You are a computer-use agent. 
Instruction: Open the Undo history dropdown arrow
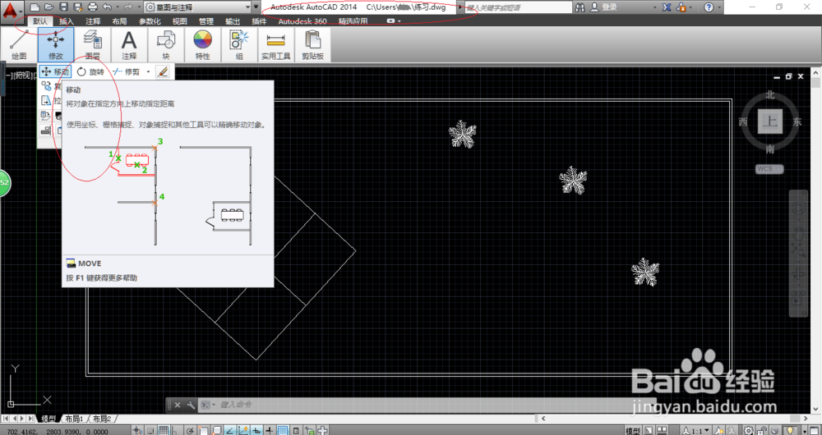coord(117,7)
